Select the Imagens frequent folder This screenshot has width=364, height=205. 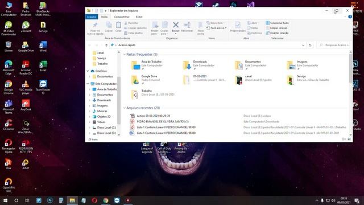[x=306, y=65]
